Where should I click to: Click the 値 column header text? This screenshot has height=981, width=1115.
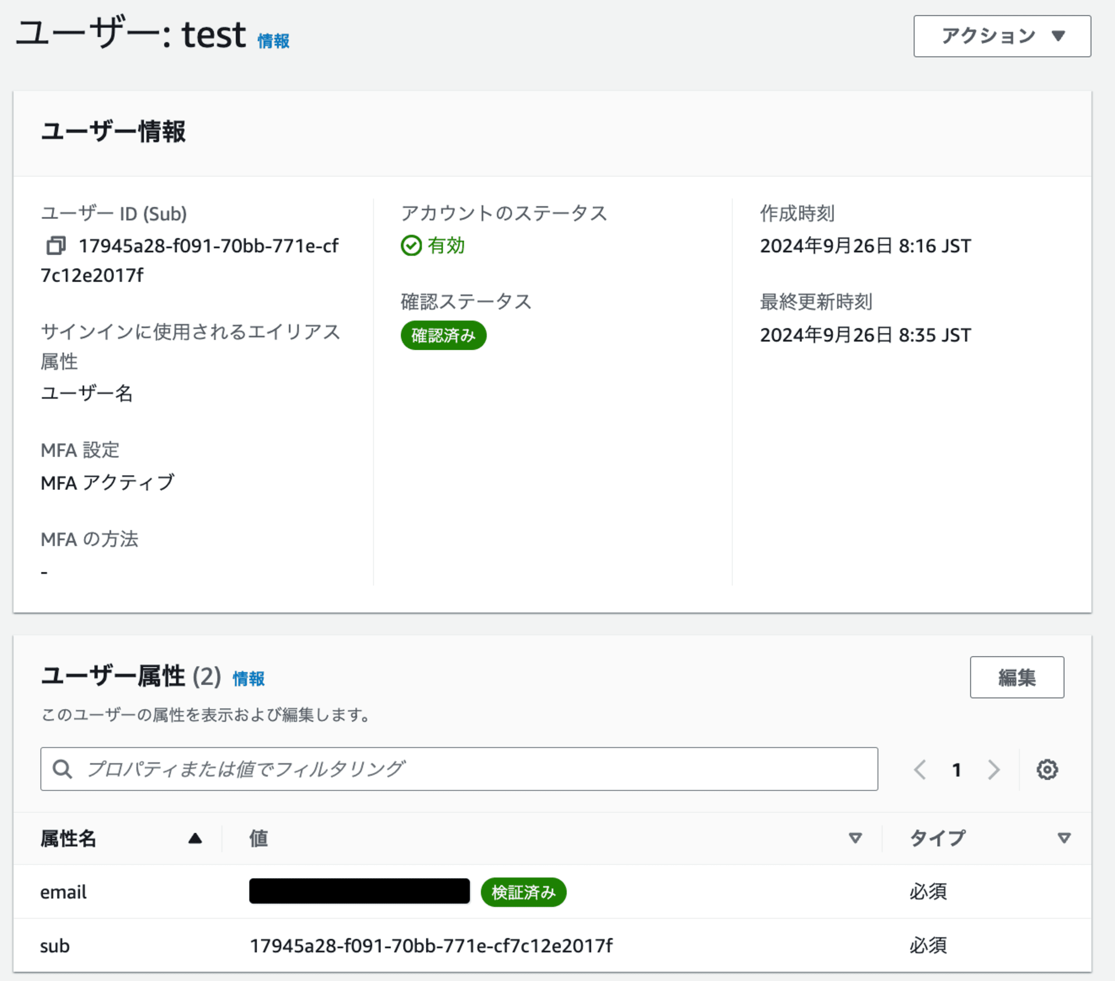[259, 838]
